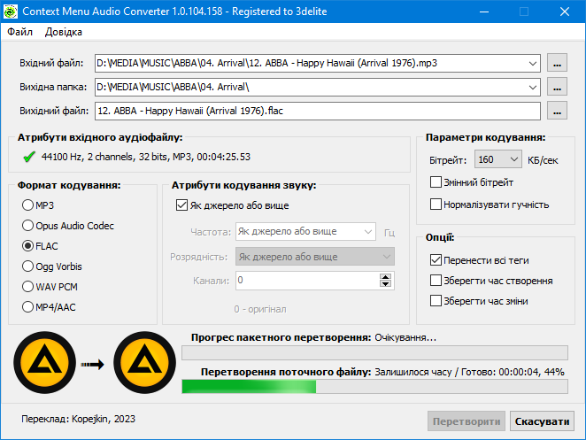586x440 pixels.
Task: Toggle 'Перенести всі теги' checkbox
Action: click(436, 260)
